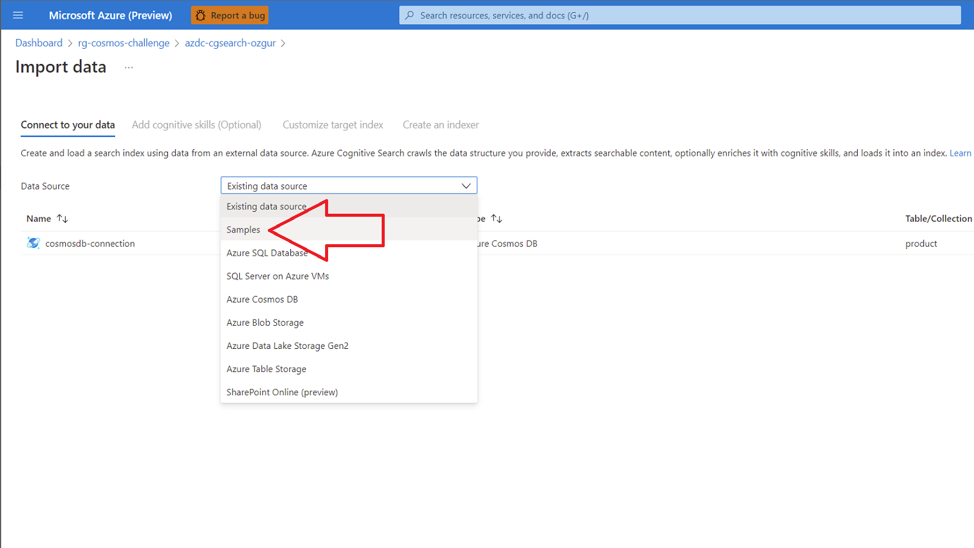This screenshot has height=548, width=974.
Task: Click the Type column sort arrows
Action: coord(496,218)
